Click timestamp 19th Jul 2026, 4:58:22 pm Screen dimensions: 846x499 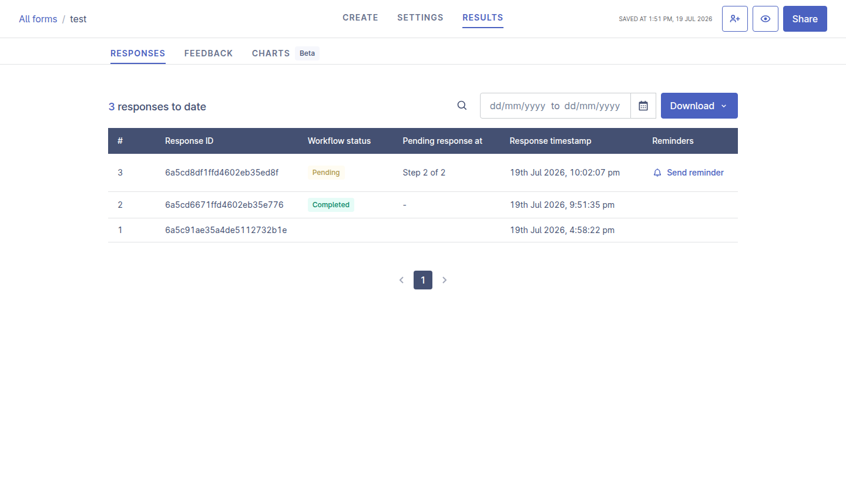562,230
